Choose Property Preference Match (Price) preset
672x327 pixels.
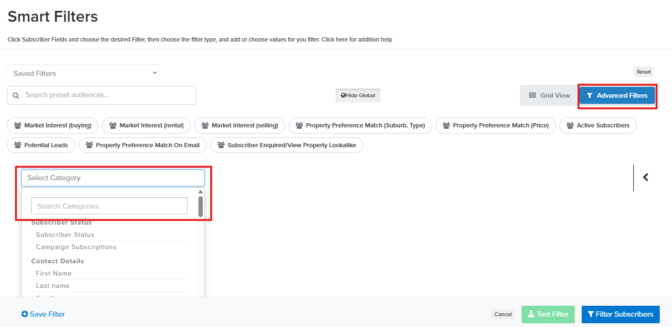click(x=495, y=126)
